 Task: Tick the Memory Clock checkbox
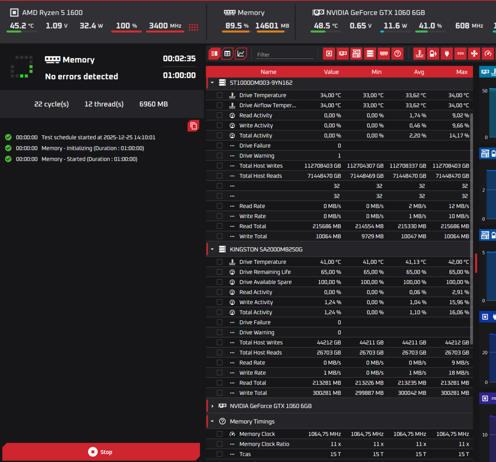(219, 434)
